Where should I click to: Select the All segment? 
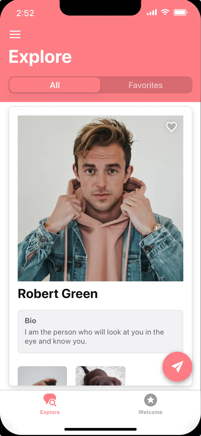pos(55,85)
